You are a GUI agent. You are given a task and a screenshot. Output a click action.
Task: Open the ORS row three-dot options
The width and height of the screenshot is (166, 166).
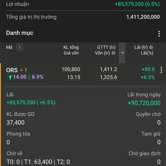tap(161, 70)
